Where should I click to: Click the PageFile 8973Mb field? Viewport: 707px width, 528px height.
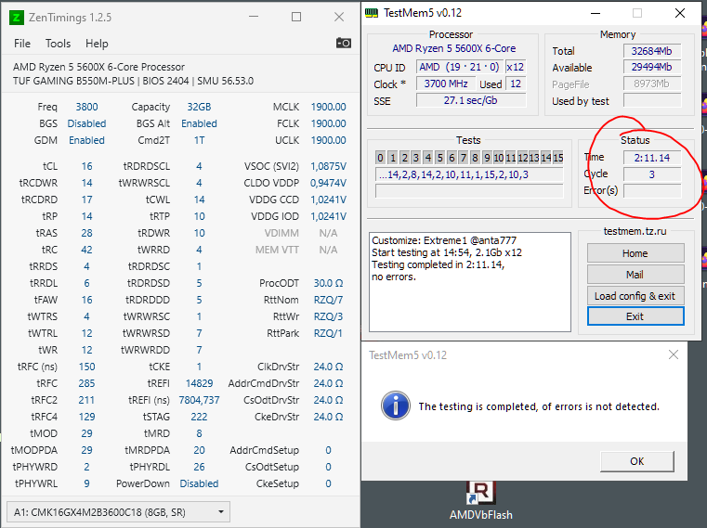tap(651, 84)
